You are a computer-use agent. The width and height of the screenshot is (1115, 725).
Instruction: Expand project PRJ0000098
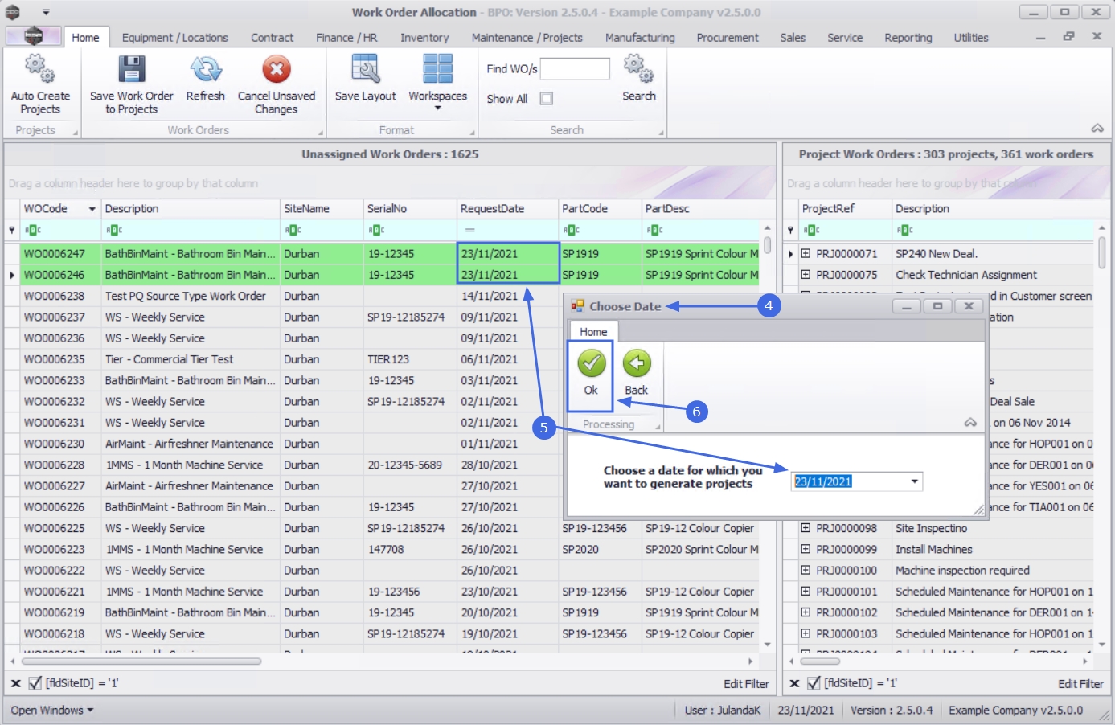(x=806, y=528)
